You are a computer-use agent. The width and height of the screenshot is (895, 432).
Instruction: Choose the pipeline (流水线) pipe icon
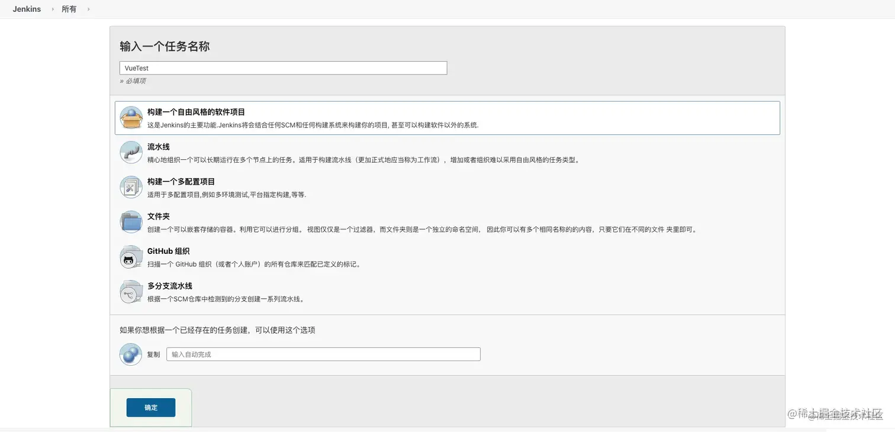tap(131, 153)
